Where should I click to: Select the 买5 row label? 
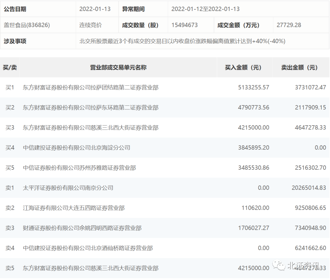click(x=10, y=168)
